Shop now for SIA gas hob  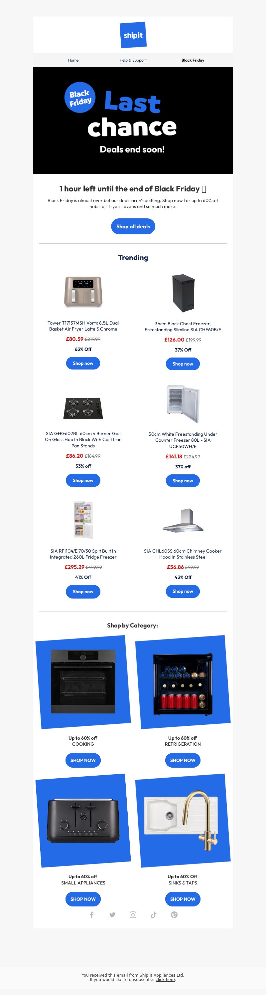(83, 480)
